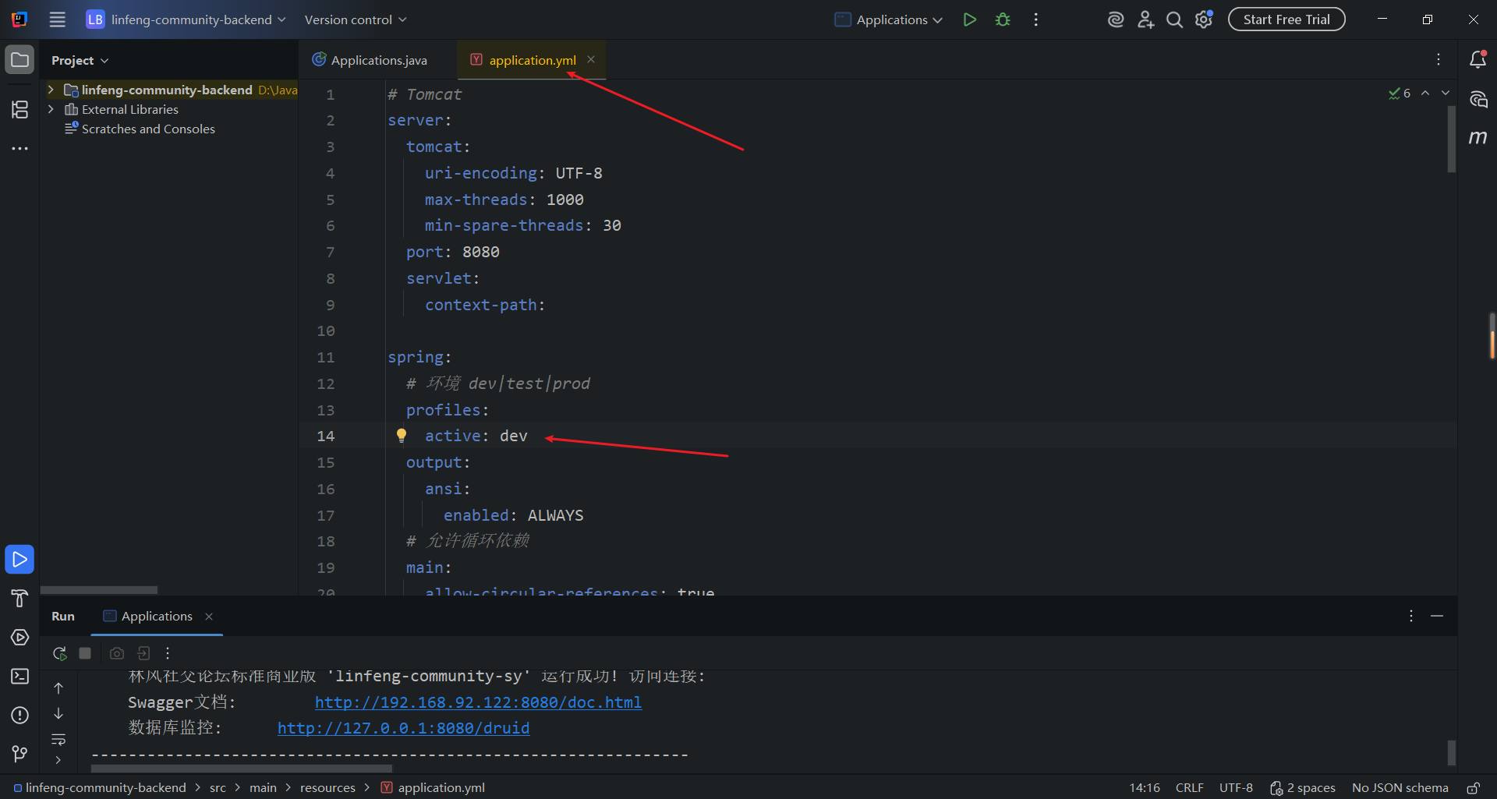Open the Version control dropdown
This screenshot has height=799, width=1497.
pyautogui.click(x=356, y=20)
